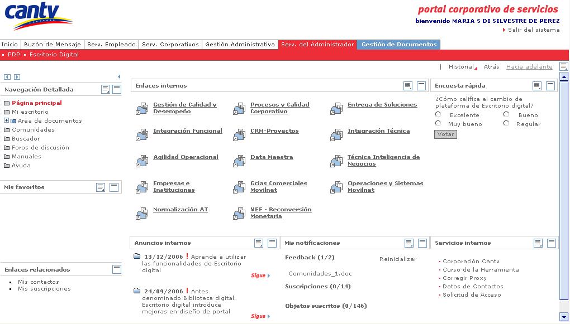The height and width of the screenshot is (324, 570).
Task: Click the Integración Técnica shortcut icon
Action: click(x=336, y=134)
